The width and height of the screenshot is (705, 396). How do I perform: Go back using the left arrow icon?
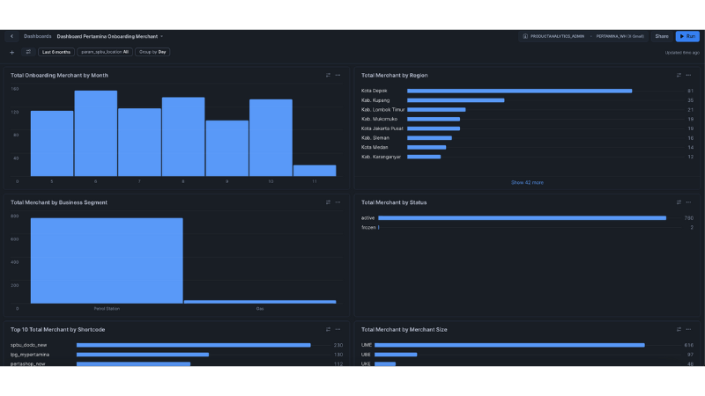11,36
